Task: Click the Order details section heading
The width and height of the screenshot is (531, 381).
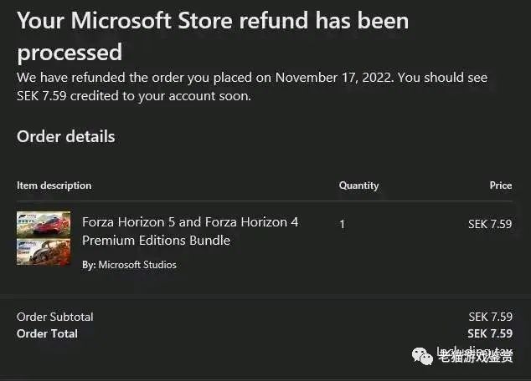Action: (66, 136)
